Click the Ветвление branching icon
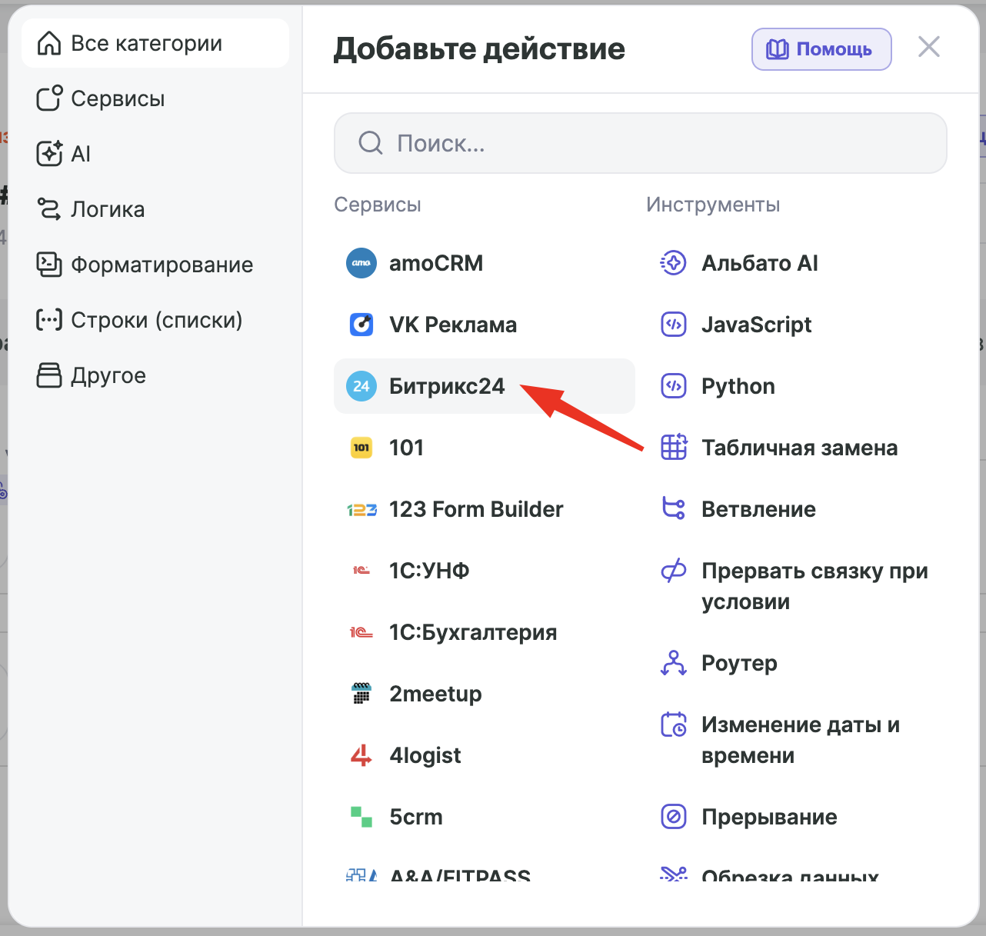The height and width of the screenshot is (936, 986). point(674,509)
